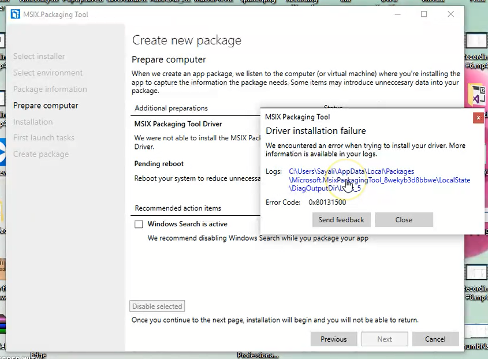Screen dimensions: 488x359
Task: Click the Recommended action items header
Action: coord(178,208)
